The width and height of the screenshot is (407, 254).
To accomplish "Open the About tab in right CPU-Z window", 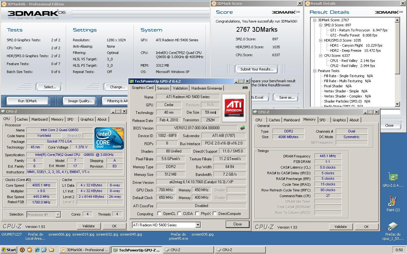I will point(354,120).
